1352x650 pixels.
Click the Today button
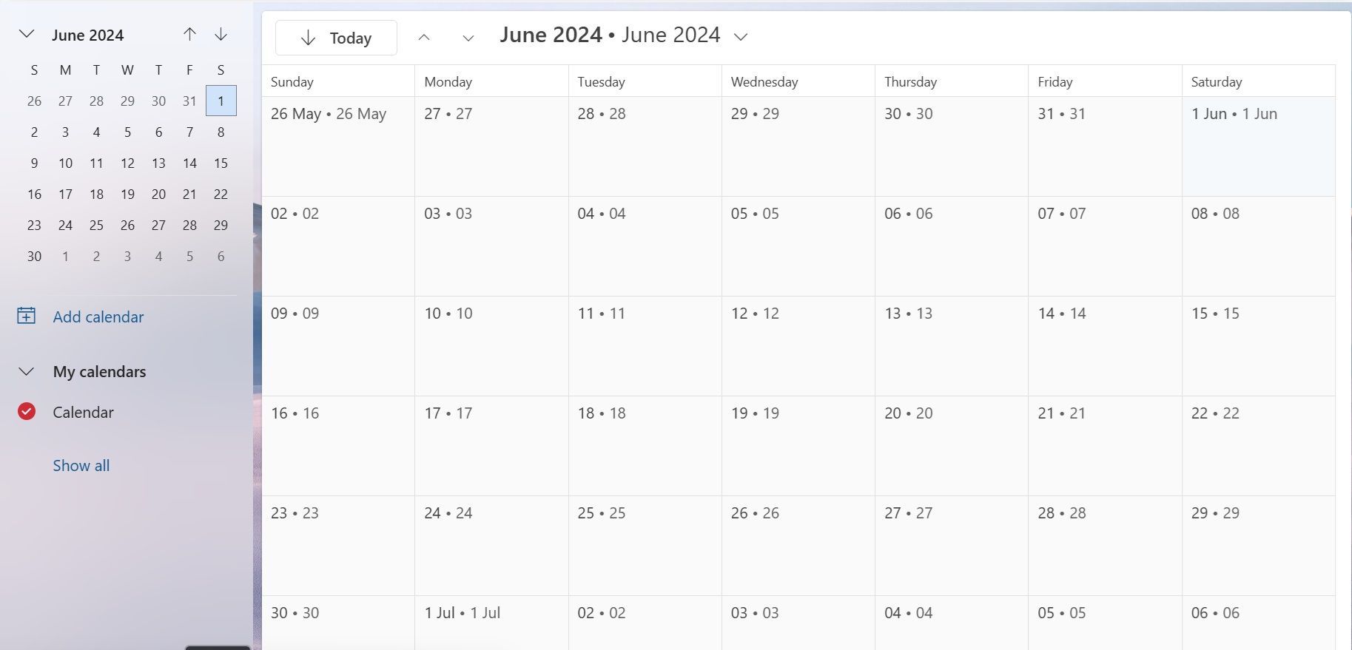336,38
